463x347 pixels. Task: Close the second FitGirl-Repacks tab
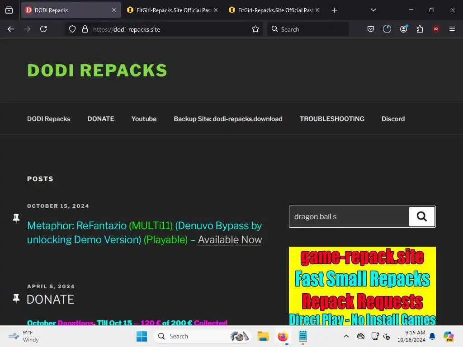coord(317,10)
